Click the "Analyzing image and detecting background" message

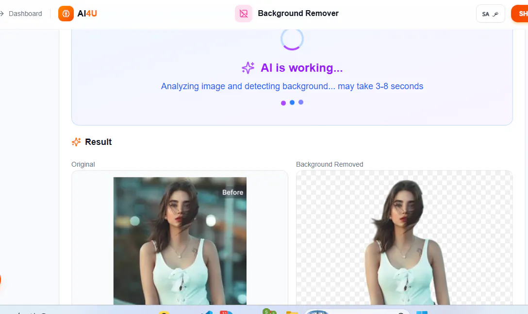click(x=292, y=86)
